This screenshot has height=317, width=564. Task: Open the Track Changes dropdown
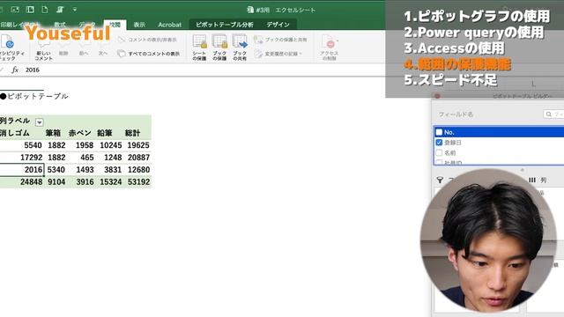pos(278,54)
